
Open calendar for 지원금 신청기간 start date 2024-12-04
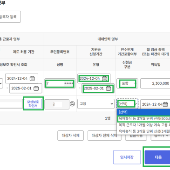pos(104,78)
